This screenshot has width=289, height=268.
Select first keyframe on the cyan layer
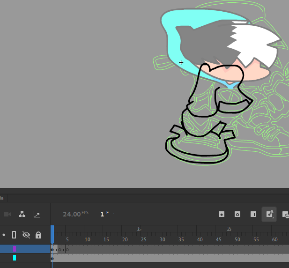coord(52,259)
